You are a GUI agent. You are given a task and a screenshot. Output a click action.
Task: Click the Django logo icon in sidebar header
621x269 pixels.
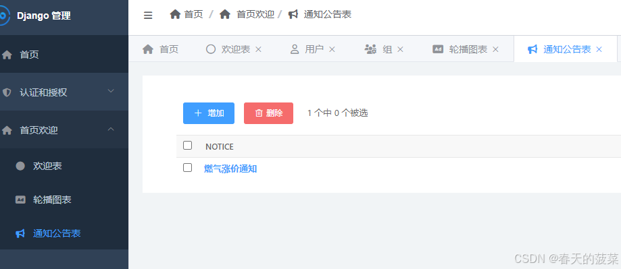click(x=4, y=16)
